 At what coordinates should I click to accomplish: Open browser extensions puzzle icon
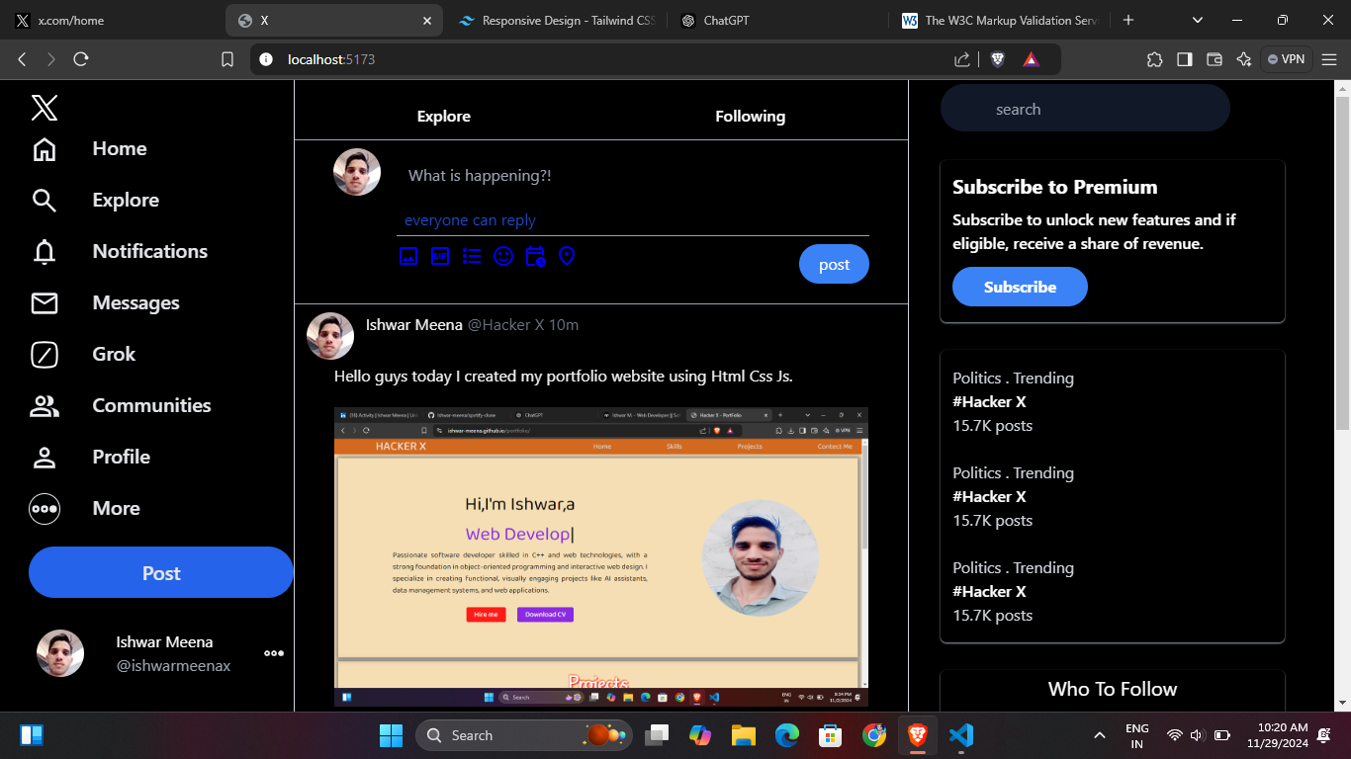1154,59
